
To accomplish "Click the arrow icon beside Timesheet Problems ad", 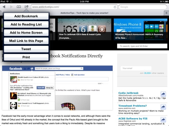I will 163,107.
